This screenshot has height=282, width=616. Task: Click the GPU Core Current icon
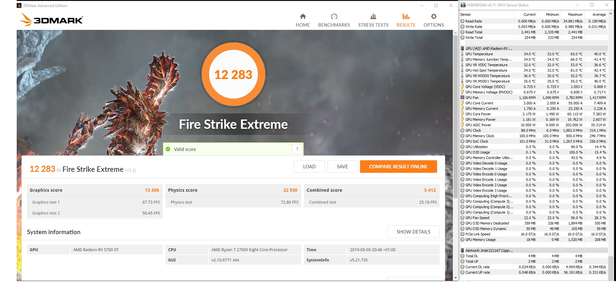[x=462, y=103]
